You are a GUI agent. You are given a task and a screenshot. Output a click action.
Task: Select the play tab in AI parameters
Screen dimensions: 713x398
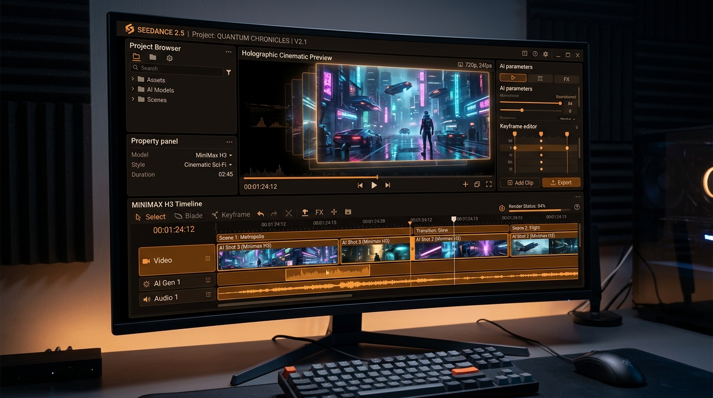(x=513, y=78)
